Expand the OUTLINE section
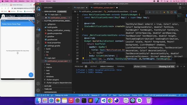 pos(48,86)
